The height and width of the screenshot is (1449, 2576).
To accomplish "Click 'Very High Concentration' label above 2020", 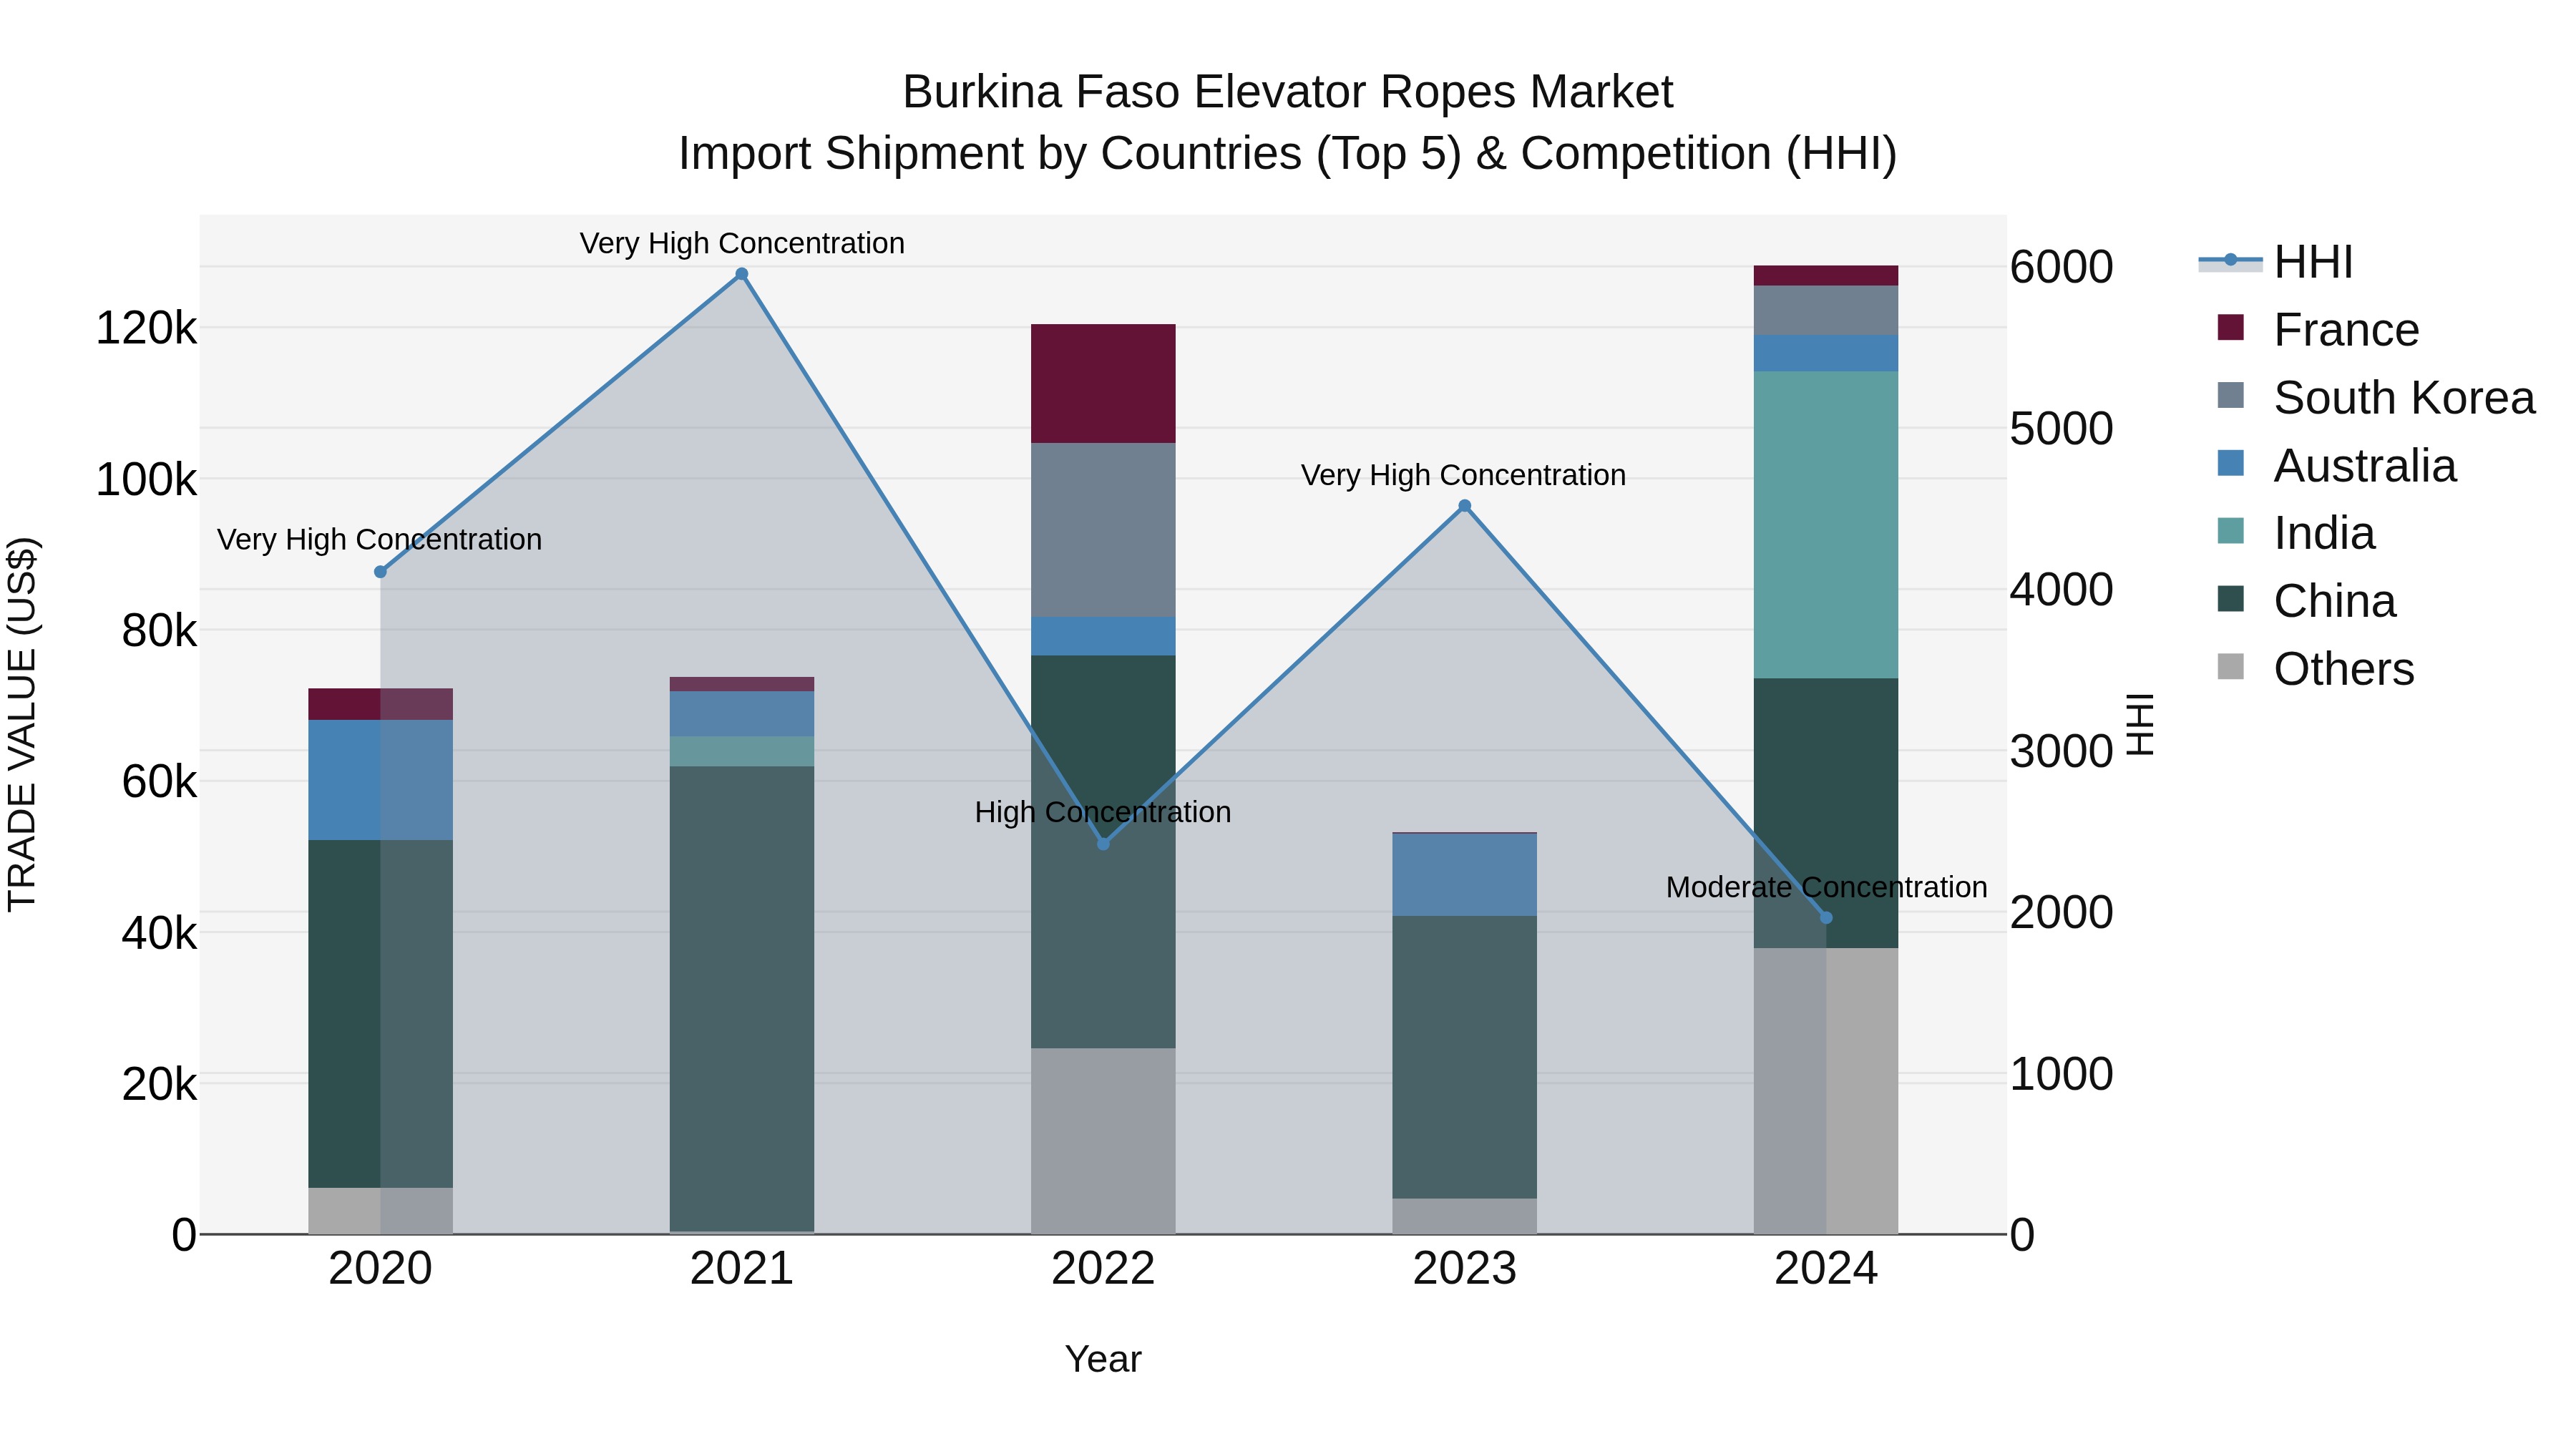I will 380,539.
